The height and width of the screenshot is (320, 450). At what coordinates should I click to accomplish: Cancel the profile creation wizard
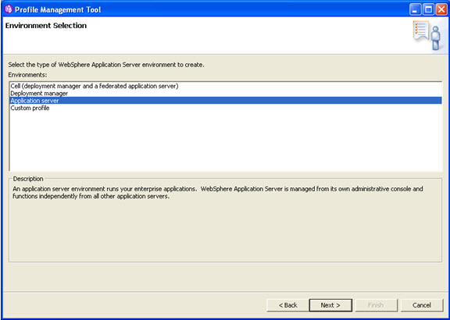click(422, 305)
